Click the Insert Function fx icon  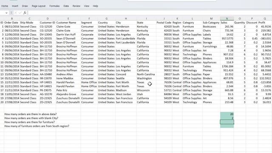tap(25, 13)
